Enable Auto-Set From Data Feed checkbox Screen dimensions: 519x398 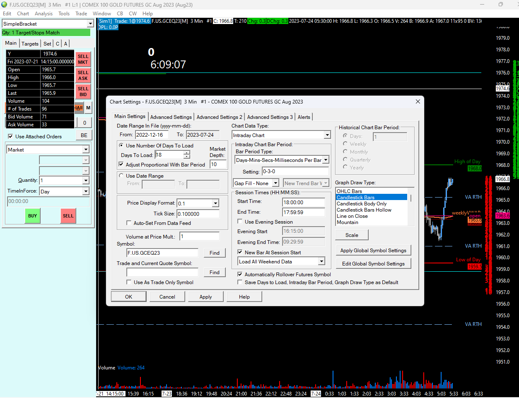point(129,223)
